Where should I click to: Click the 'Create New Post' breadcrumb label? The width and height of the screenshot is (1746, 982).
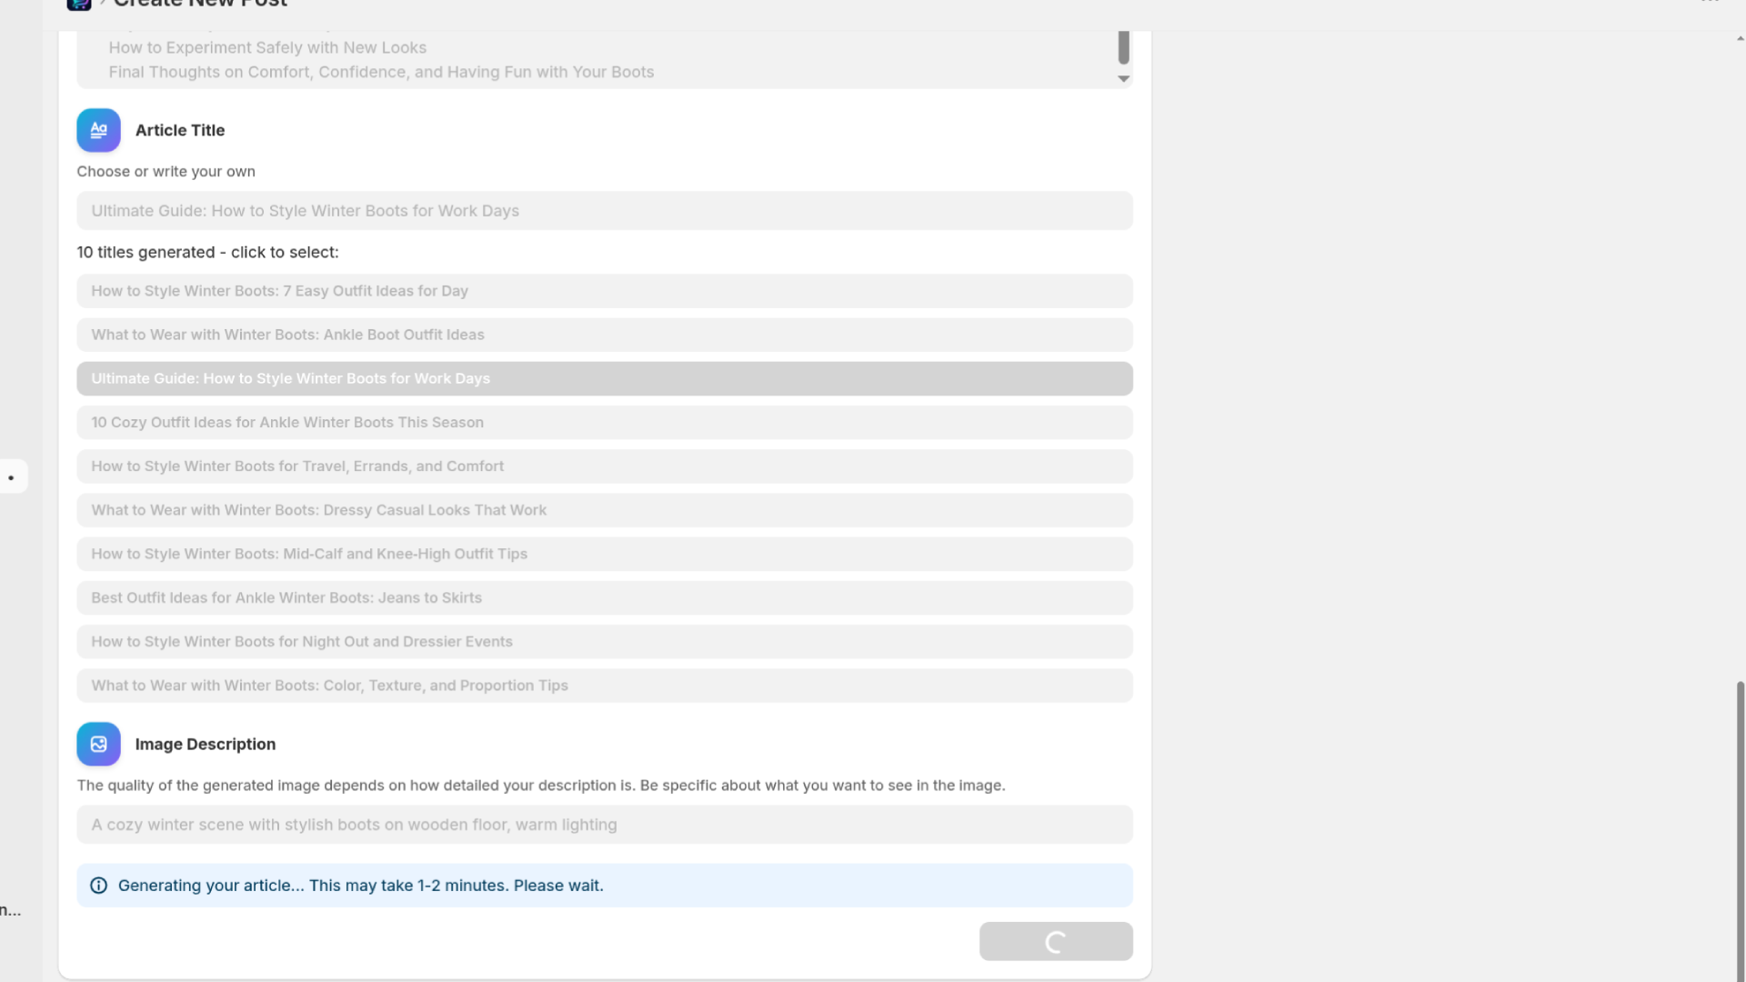click(x=199, y=4)
